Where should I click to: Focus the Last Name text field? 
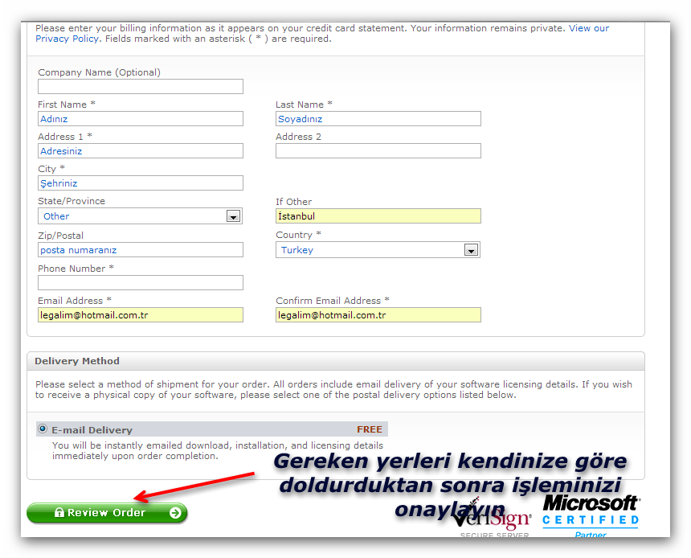378,119
